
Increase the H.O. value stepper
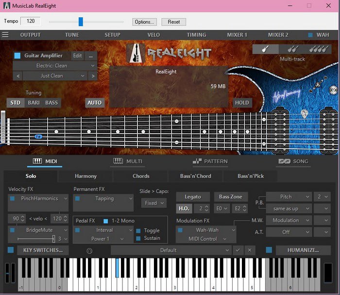(x=206, y=206)
